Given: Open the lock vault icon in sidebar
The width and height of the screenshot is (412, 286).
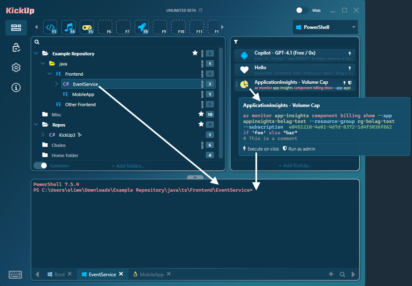Looking at the screenshot, I should click(16, 48).
